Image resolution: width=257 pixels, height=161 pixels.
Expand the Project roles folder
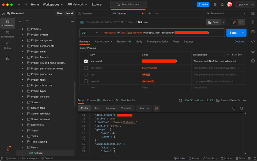(22, 80)
